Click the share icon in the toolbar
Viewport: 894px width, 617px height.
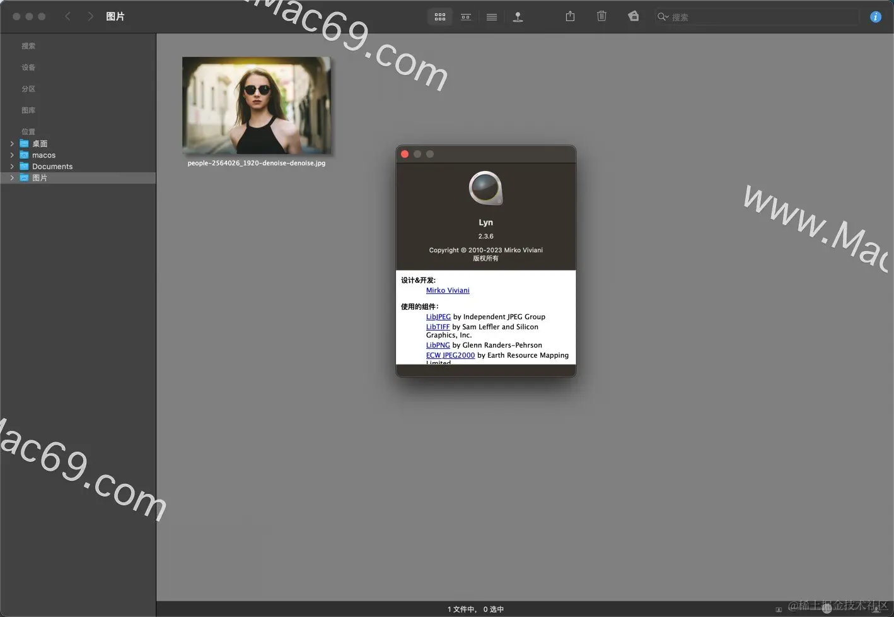coord(570,16)
